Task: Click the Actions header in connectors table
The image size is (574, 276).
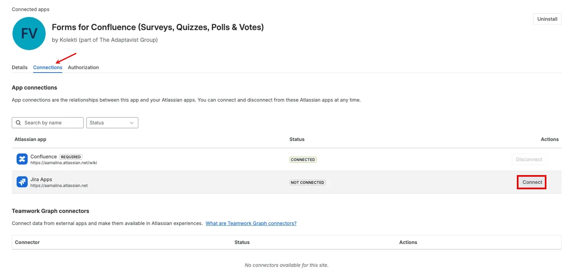Action: (408, 242)
